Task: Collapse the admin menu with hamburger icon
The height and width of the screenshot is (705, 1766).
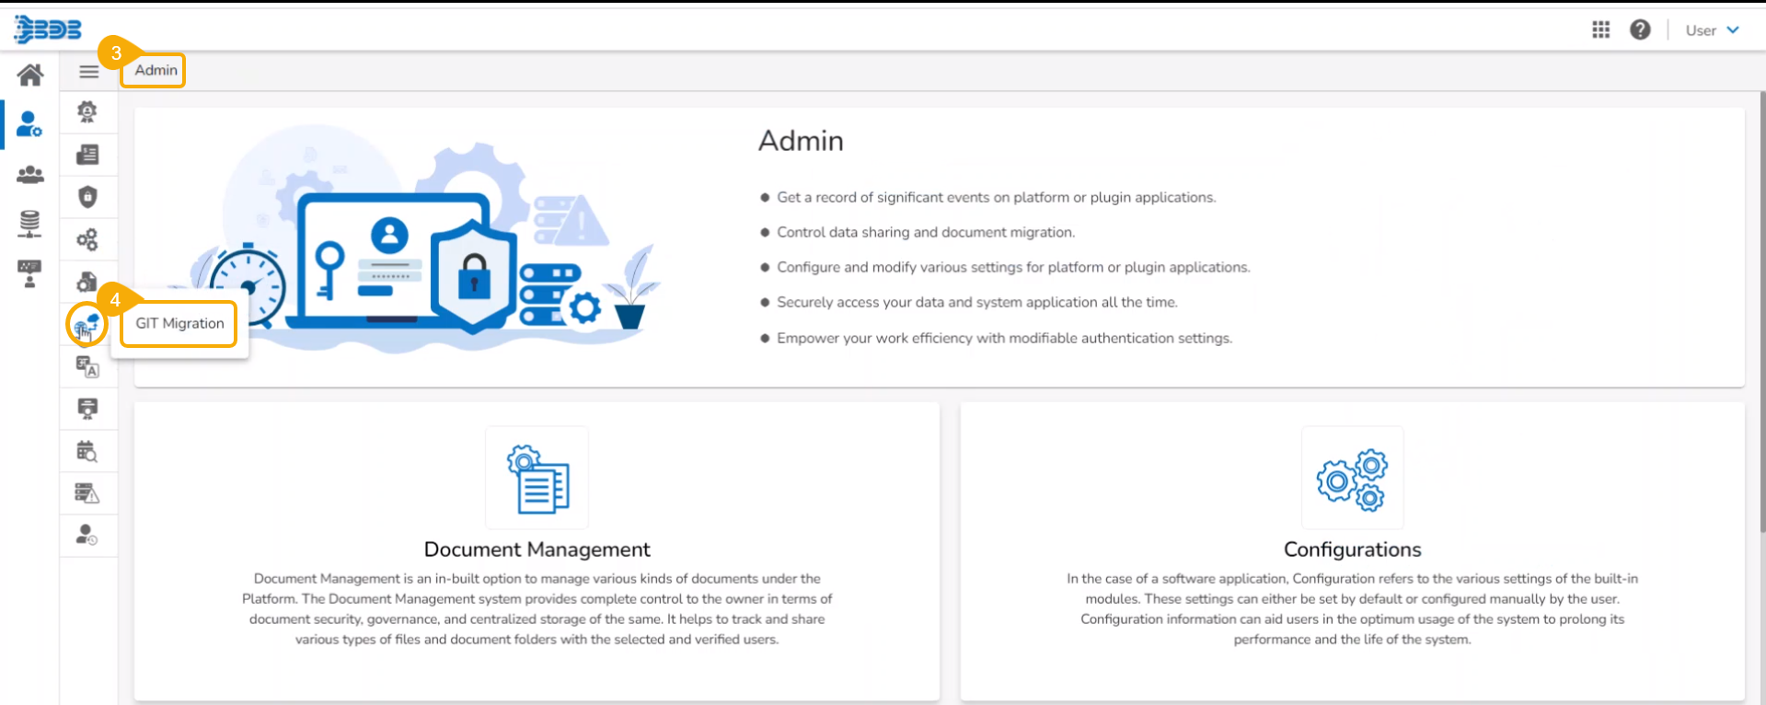Action: point(89,72)
